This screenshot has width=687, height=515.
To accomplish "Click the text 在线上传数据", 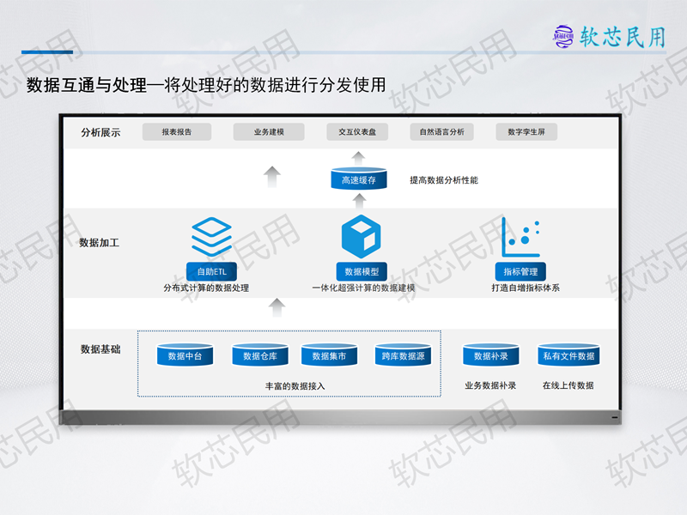I will click(x=568, y=385).
